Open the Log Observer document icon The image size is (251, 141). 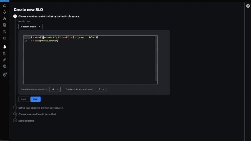pyautogui.click(x=5, y=25)
